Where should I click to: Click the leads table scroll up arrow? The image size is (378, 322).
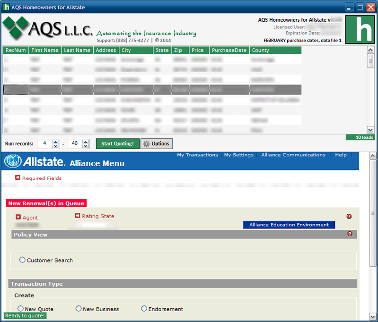(370, 50)
